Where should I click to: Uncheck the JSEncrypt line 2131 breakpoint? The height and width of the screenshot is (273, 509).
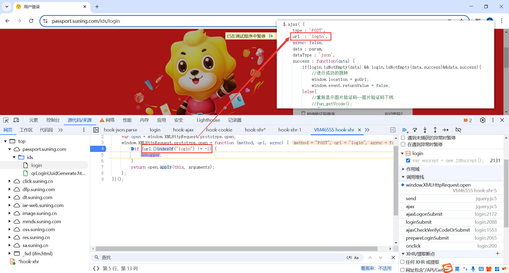pos(408,161)
